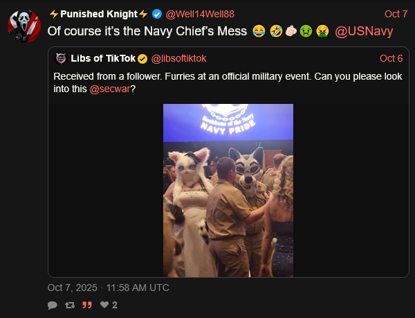Click the gold verified checkmark badge
This screenshot has height=318, width=415.
142,59
